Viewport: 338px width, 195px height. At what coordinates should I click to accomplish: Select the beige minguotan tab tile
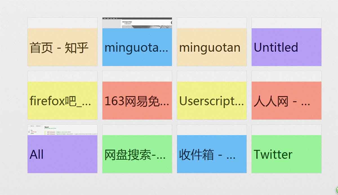[x=212, y=42]
